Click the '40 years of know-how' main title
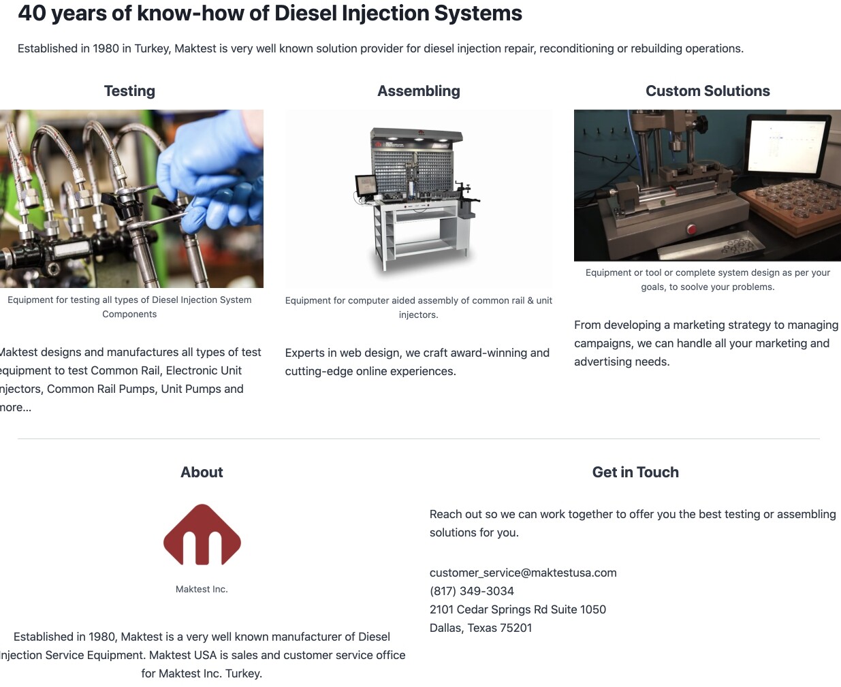841x687 pixels. (270, 13)
